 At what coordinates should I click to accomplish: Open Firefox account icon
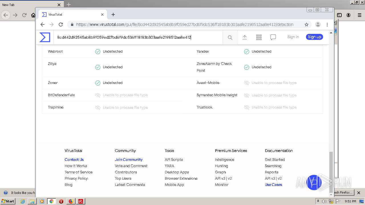[x=348, y=15]
